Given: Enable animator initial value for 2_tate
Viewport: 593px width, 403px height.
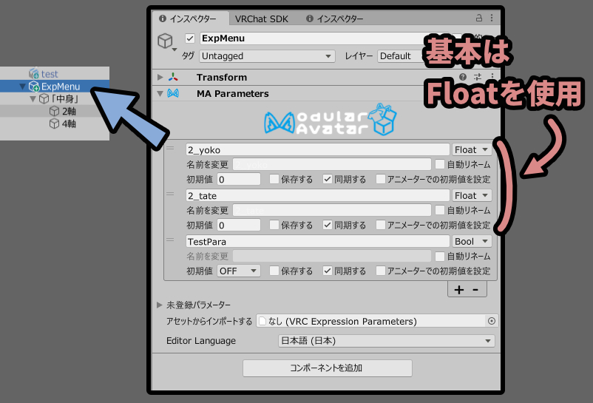Looking at the screenshot, I should tap(381, 225).
